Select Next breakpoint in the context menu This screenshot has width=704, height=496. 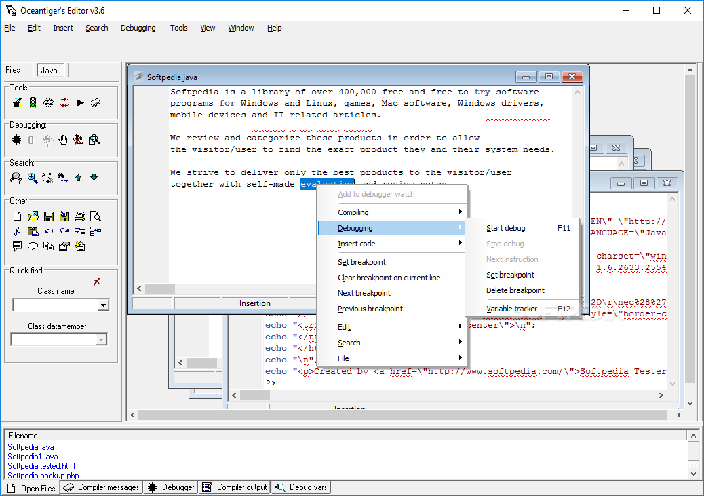[x=391, y=293]
